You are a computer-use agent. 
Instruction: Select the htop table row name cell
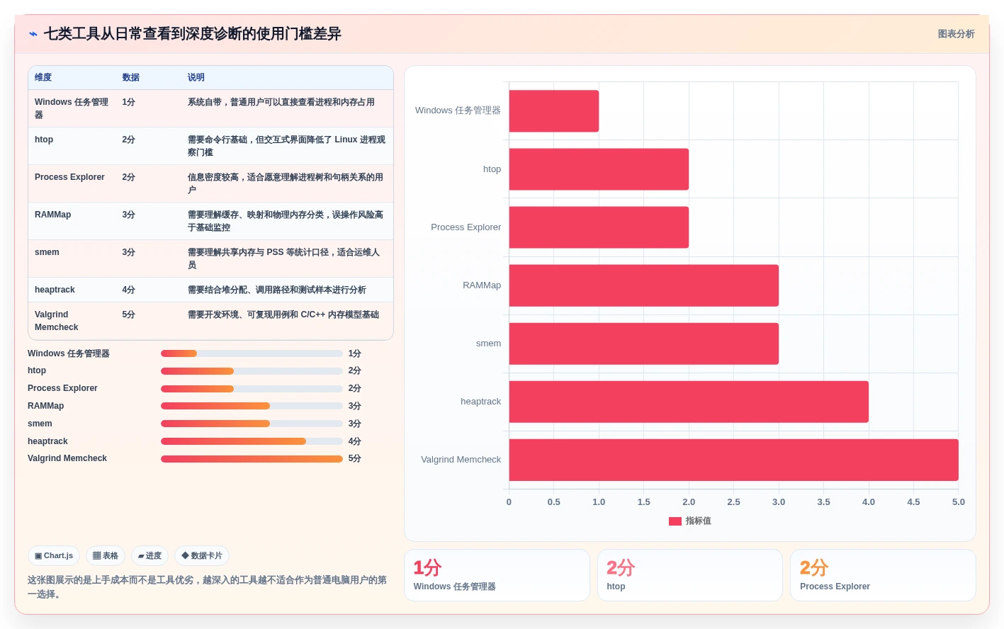72,146
